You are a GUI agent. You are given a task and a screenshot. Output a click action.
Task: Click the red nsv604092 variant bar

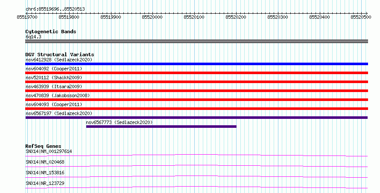(x=196, y=73)
